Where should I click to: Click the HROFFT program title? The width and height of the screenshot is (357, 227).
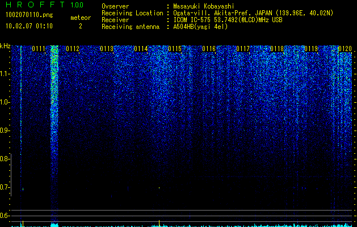pos(36,5)
